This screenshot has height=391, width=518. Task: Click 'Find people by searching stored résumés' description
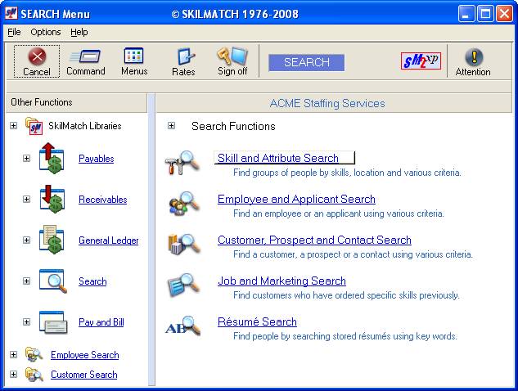345,336
